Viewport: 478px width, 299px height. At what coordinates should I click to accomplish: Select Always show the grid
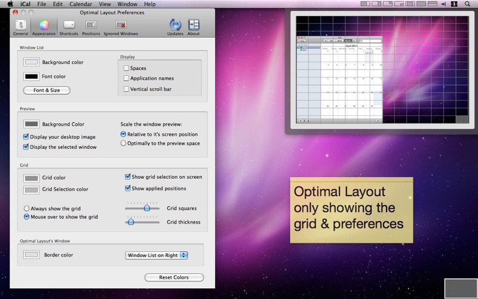[x=26, y=208]
